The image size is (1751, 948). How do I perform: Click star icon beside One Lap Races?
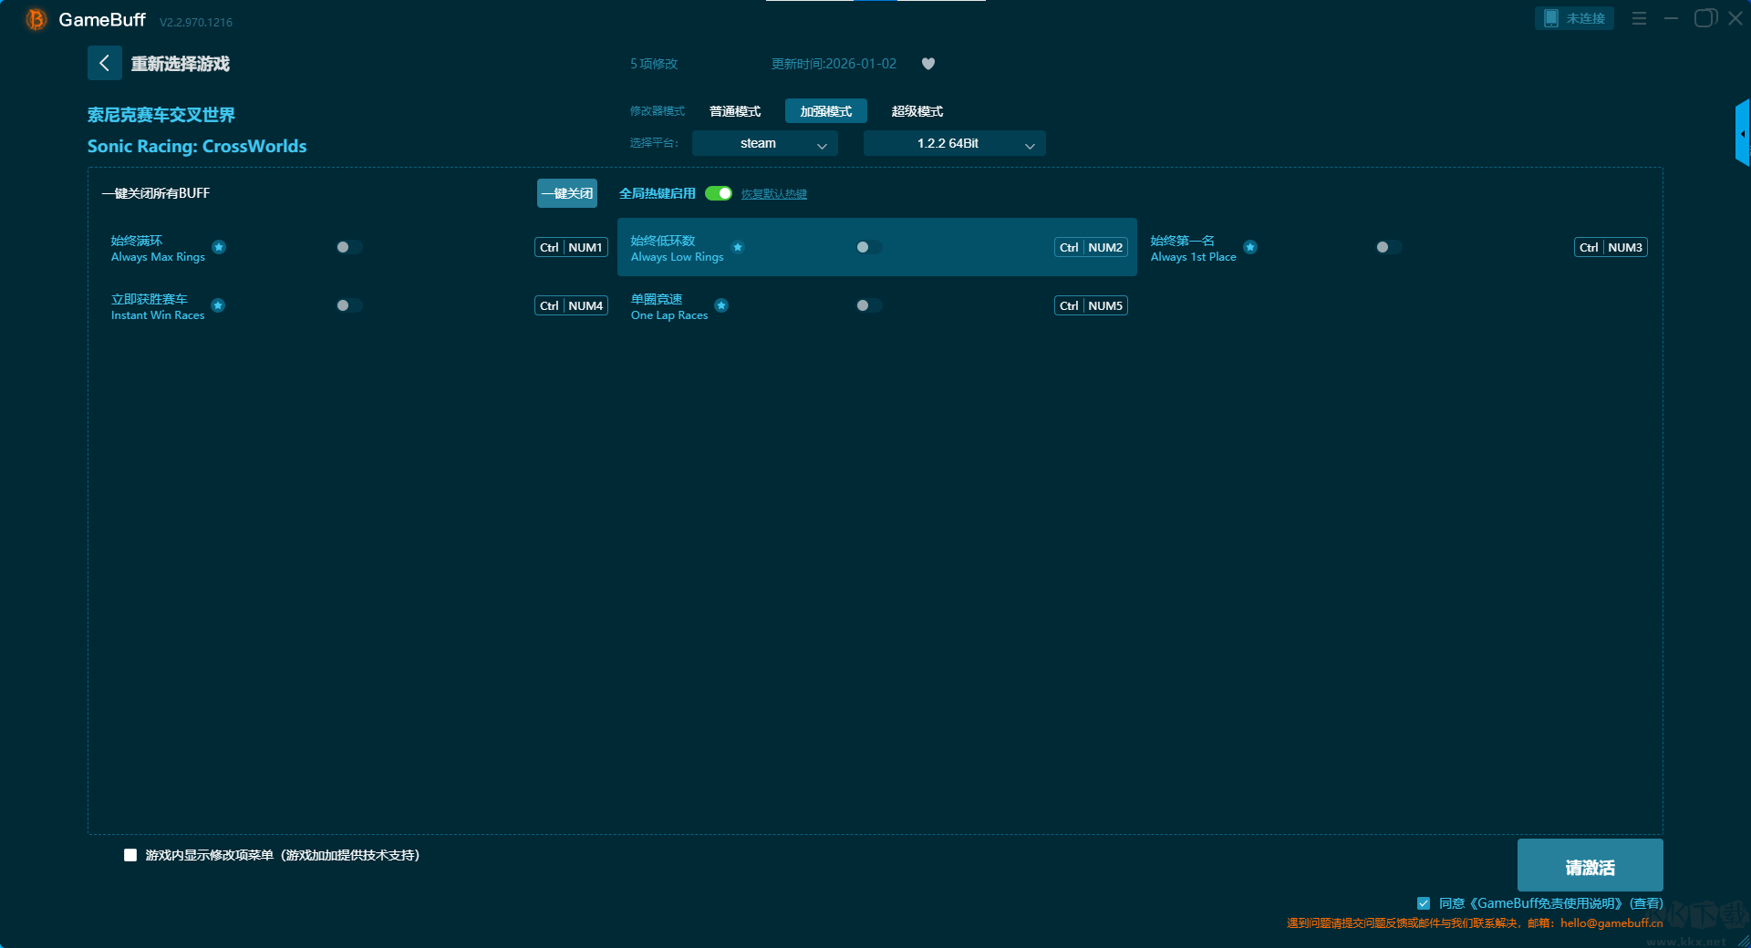[x=721, y=305]
